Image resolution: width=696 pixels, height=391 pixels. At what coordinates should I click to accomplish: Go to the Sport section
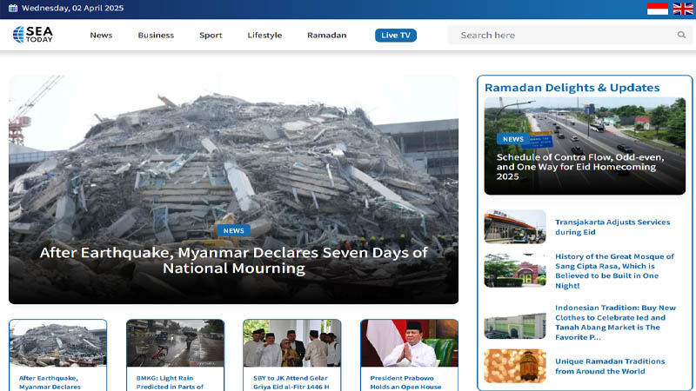pyautogui.click(x=211, y=35)
